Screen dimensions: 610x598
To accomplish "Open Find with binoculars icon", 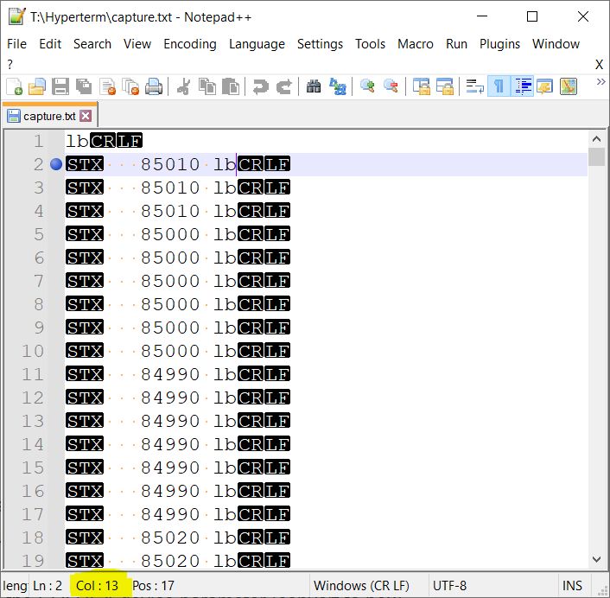I will 314,86.
